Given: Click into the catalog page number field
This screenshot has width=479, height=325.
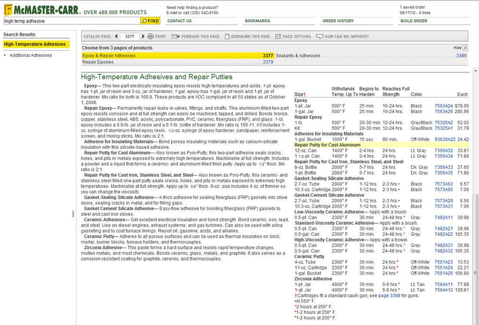Looking at the screenshot, I should [x=130, y=36].
